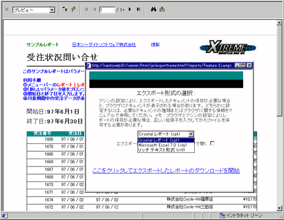The height and width of the screenshot is (220, 284).
Task: Open search with binoculars icon
Action: [x=153, y=9]
